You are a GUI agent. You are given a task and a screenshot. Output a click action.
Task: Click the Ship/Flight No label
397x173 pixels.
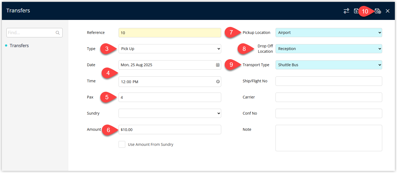(x=255, y=81)
